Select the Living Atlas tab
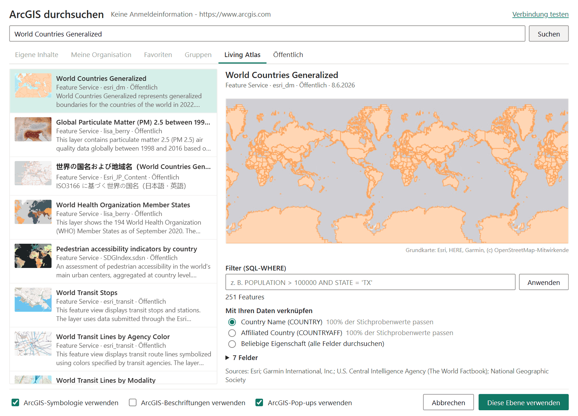Screen dimensions: 578x416 [242, 55]
